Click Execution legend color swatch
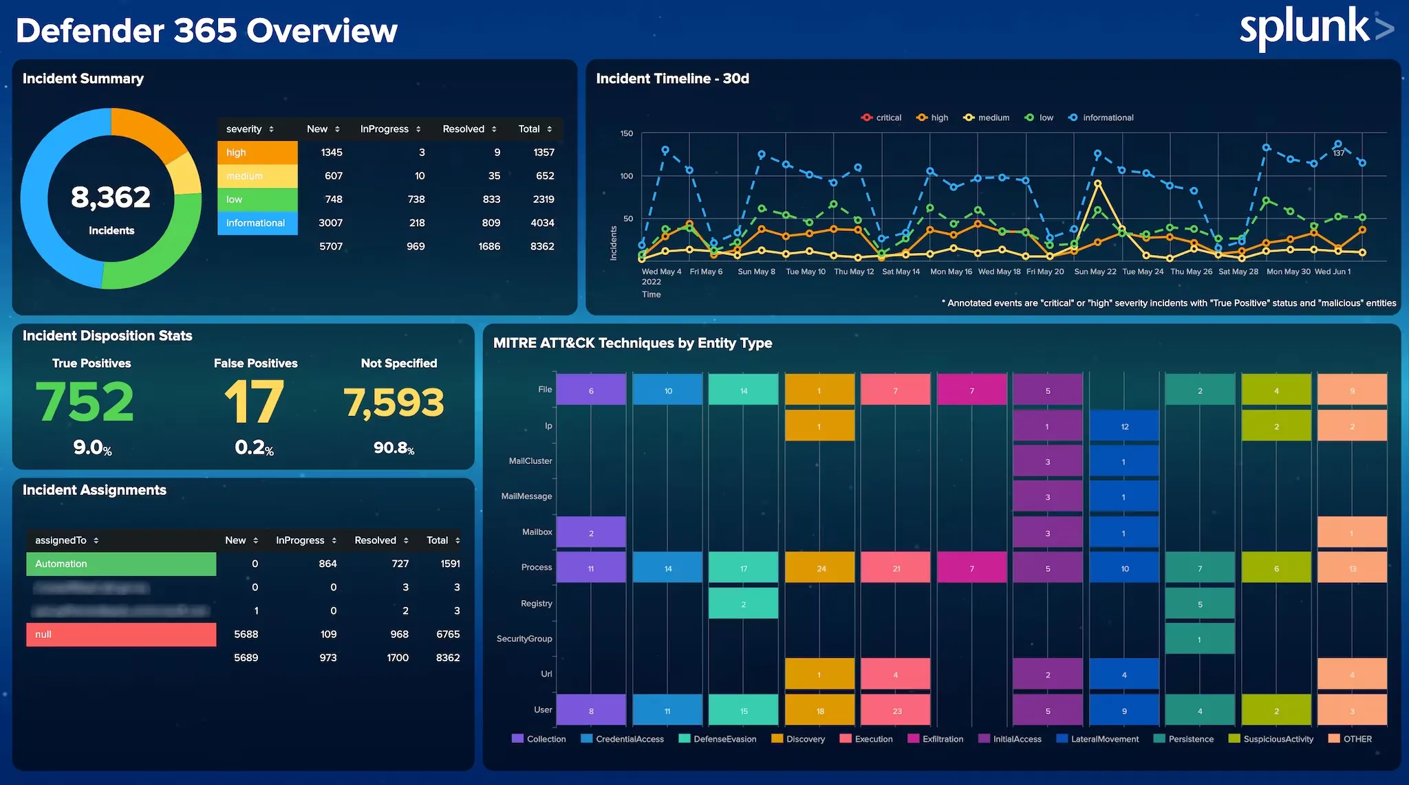The image size is (1409, 785). (x=846, y=739)
